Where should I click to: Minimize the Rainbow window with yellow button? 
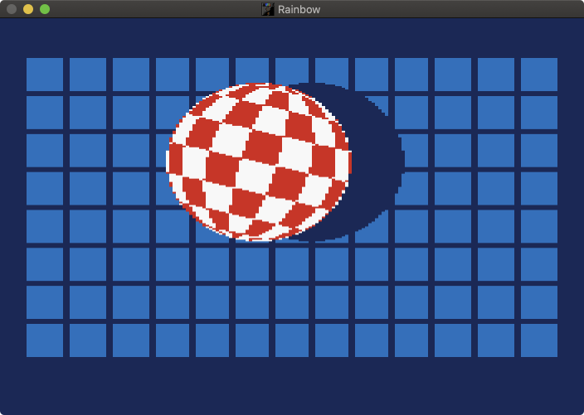click(x=28, y=9)
